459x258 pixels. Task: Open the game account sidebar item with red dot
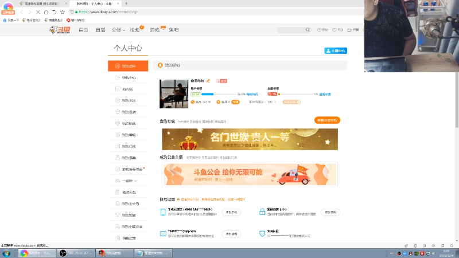tap(128, 169)
